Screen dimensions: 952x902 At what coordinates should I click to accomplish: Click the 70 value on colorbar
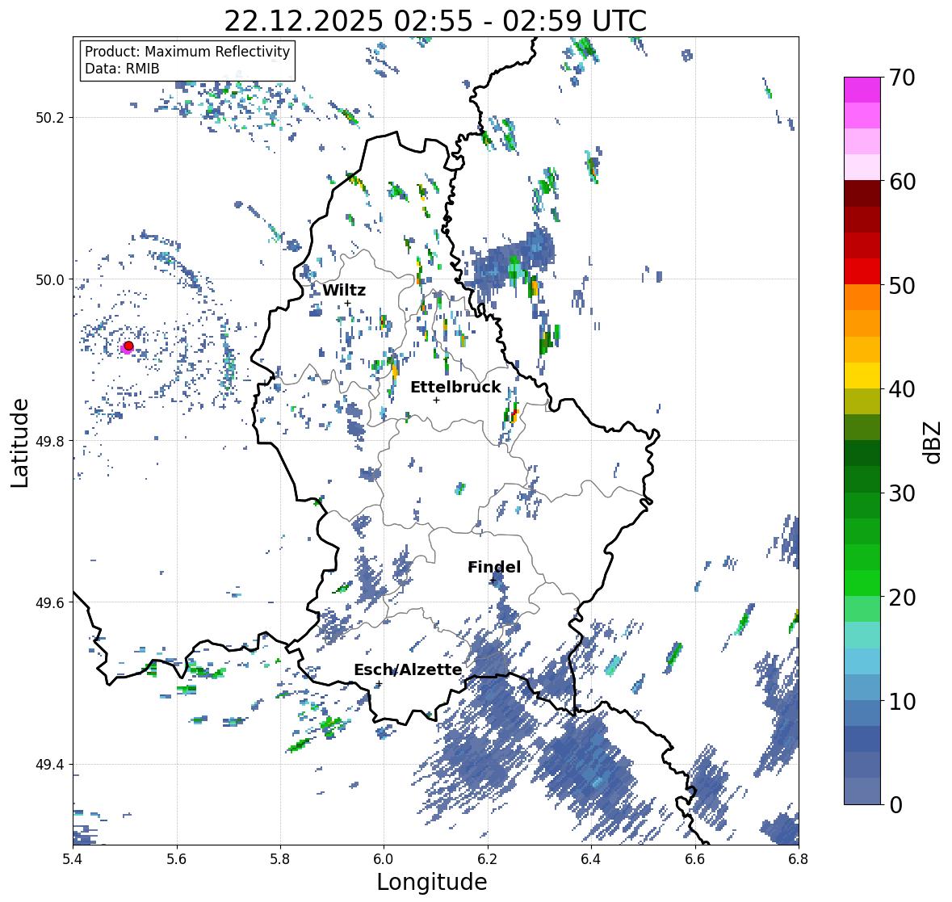[x=902, y=78]
